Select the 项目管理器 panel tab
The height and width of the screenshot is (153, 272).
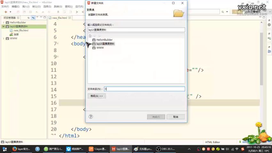tap(10, 18)
